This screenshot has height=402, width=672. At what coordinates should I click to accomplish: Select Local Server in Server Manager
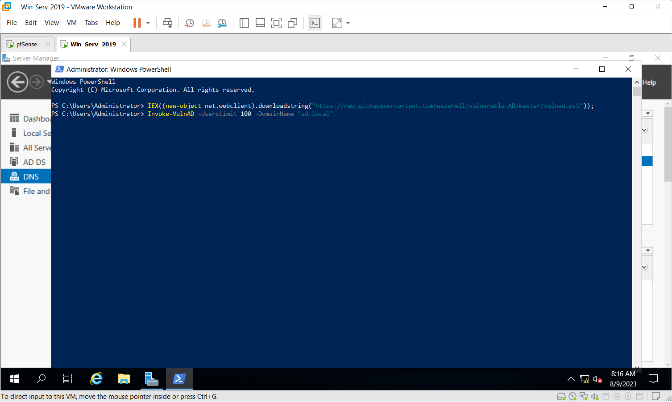point(30,133)
